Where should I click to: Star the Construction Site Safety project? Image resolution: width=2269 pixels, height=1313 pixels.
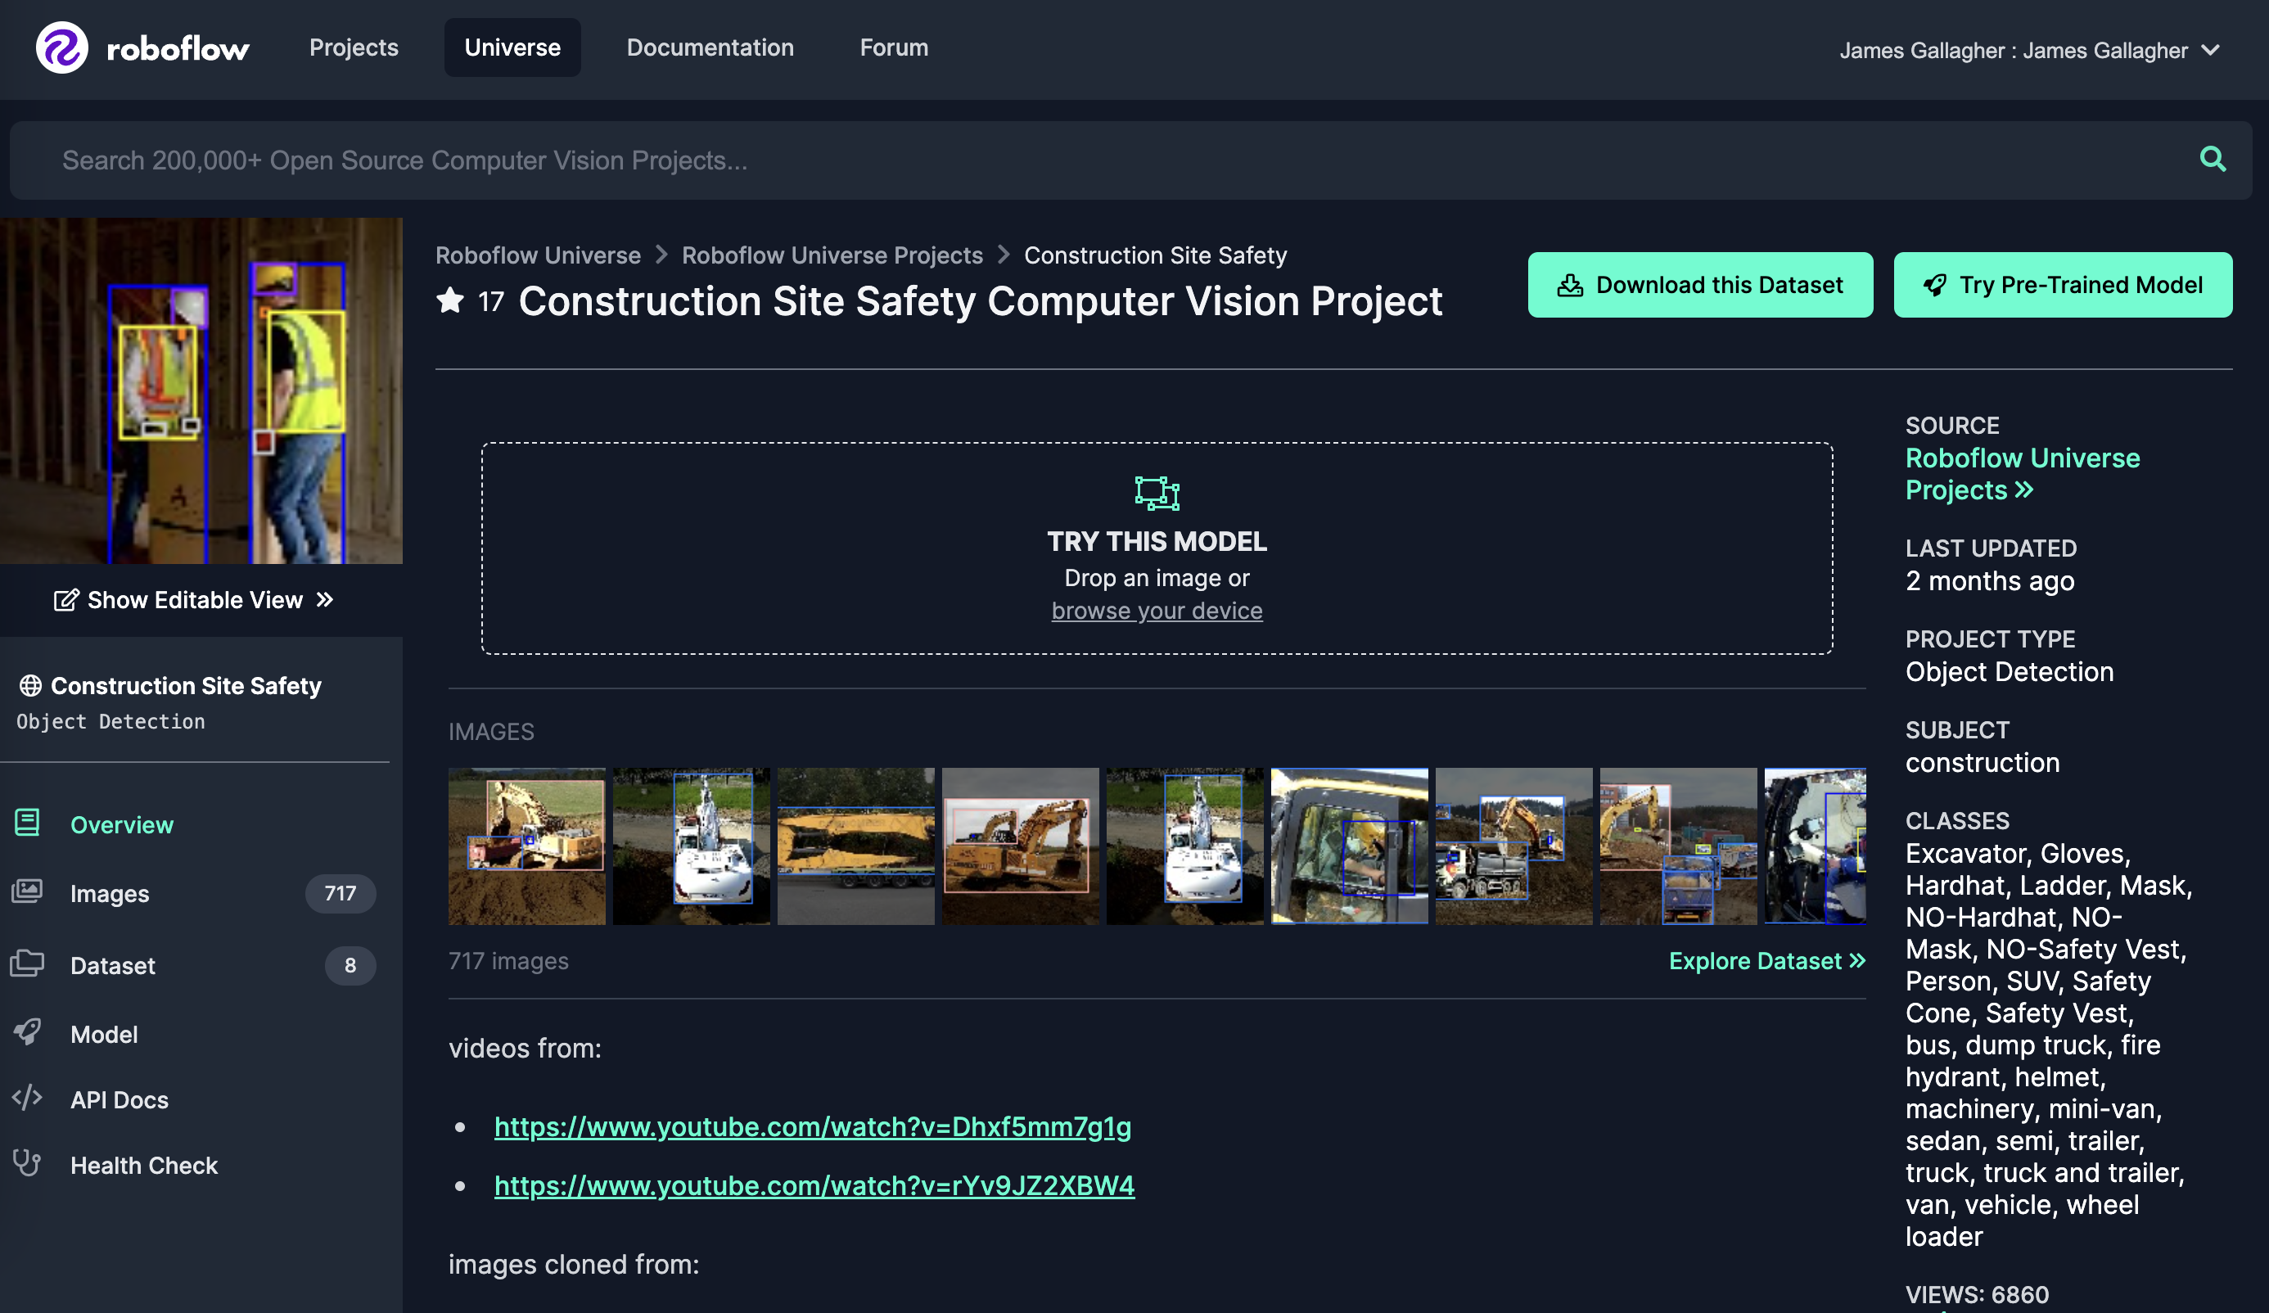pyautogui.click(x=450, y=302)
